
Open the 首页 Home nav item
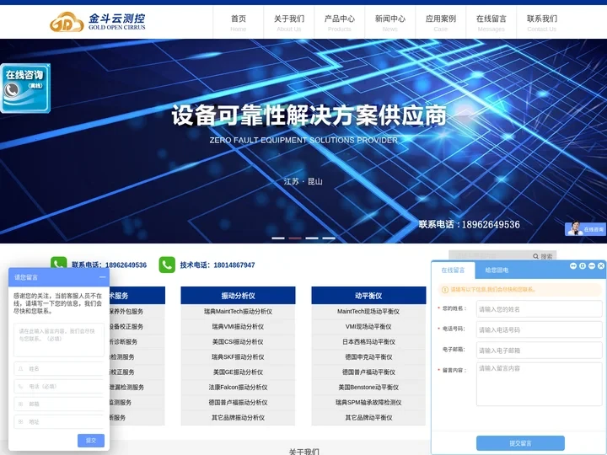[238, 23]
